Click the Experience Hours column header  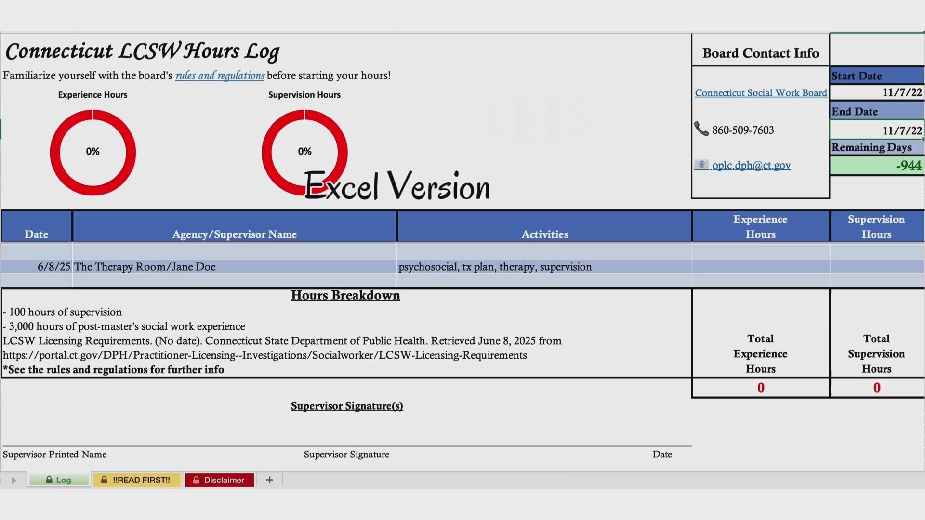click(761, 226)
